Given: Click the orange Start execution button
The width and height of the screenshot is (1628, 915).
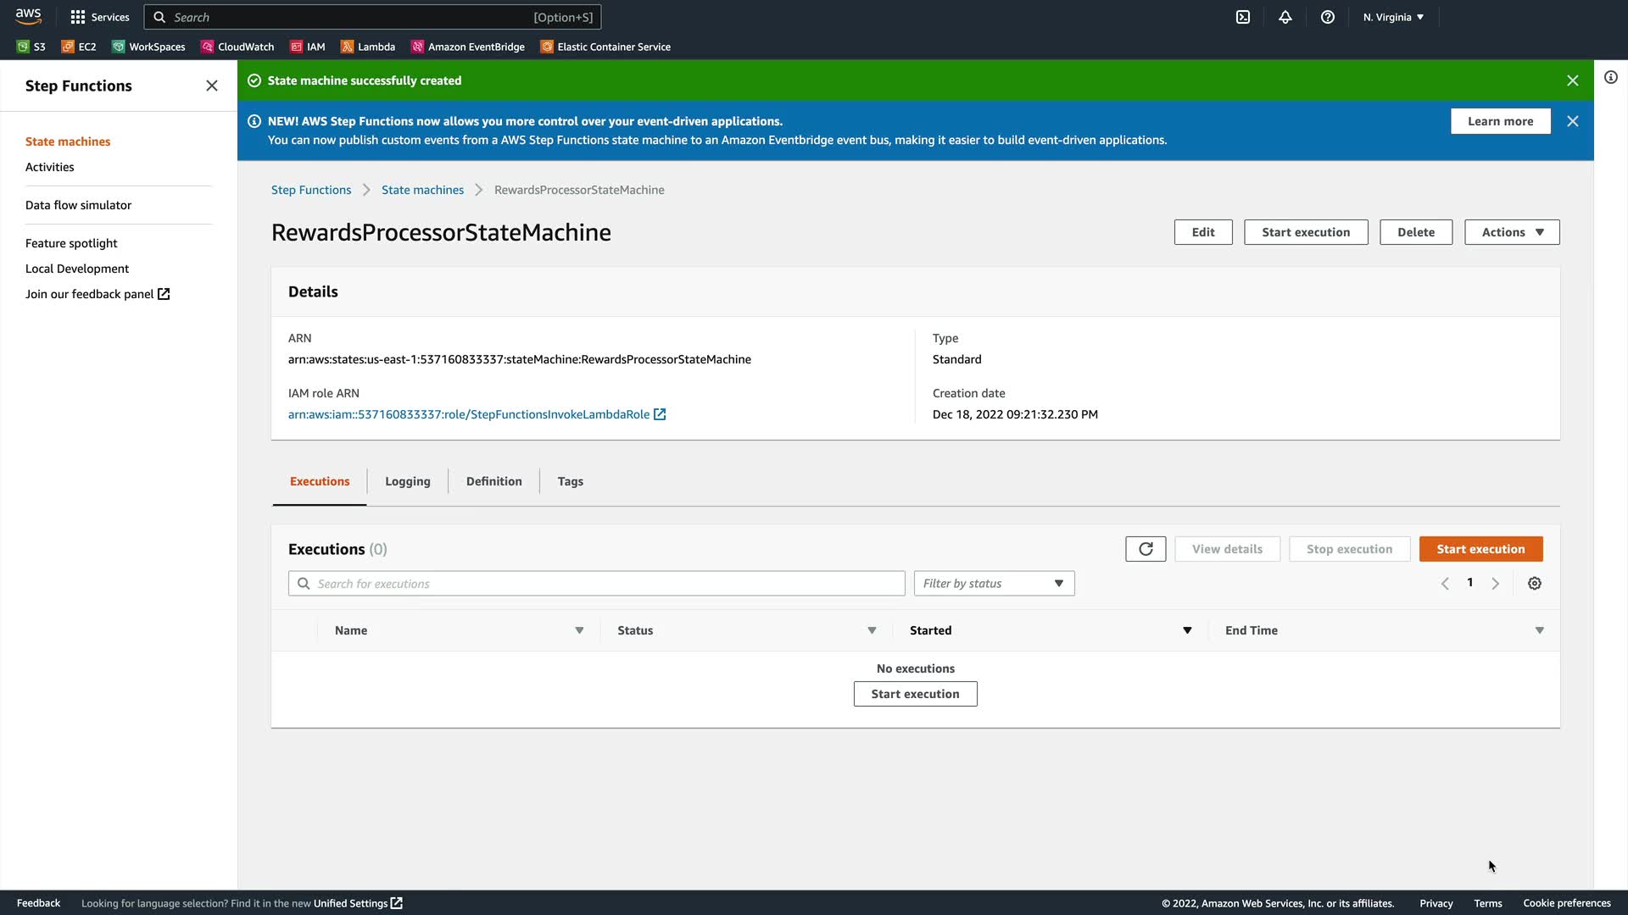Looking at the screenshot, I should [1480, 549].
